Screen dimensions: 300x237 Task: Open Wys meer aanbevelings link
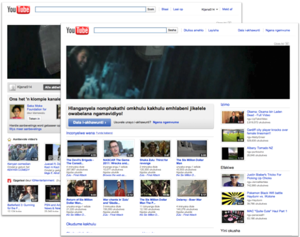(25, 129)
